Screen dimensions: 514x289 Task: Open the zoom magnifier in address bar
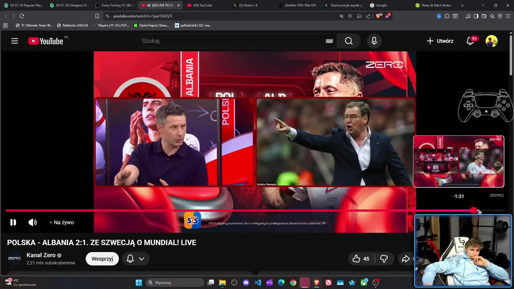[x=350, y=16]
